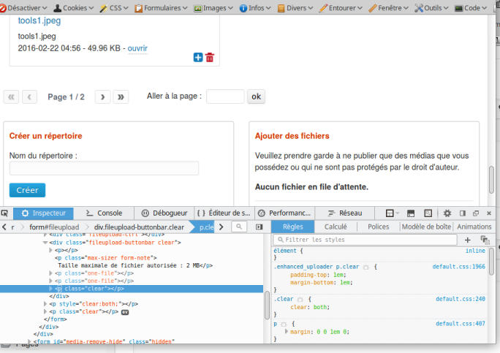The image size is (500, 353).
Task: Click the blue plus icon under tools1.jpeg
Action: pyautogui.click(x=198, y=58)
